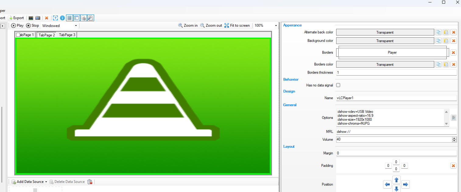Reset the Borders color with X
461x192 pixels.
pyautogui.click(x=453, y=64)
